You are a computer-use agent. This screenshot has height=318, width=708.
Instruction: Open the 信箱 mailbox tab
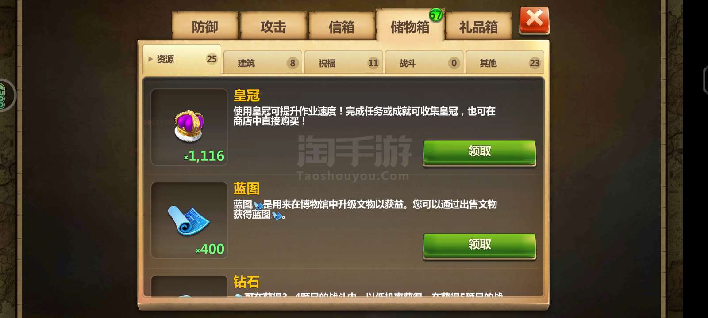[x=342, y=27]
